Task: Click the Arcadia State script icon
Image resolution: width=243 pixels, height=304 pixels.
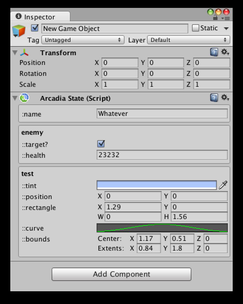Action: point(24,98)
